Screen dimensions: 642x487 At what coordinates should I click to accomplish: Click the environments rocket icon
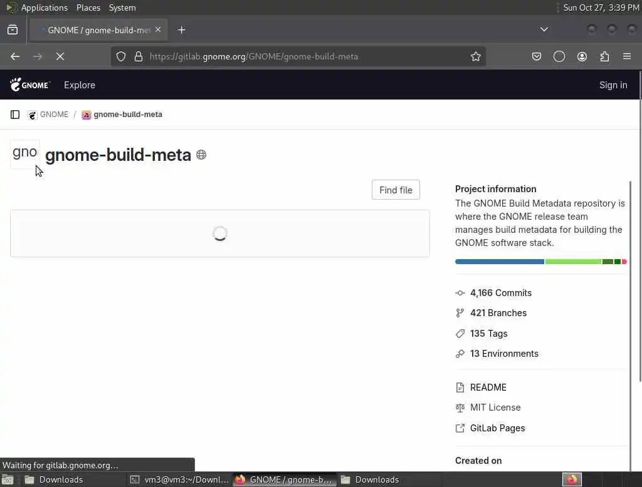[x=460, y=354]
